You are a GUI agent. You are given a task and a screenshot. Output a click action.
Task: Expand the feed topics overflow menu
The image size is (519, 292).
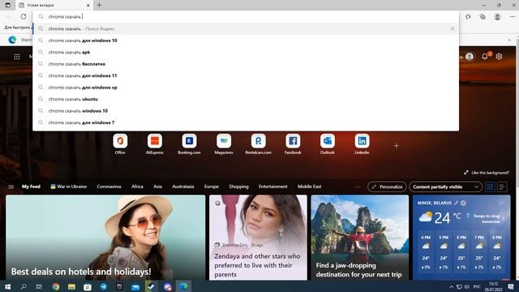coord(358,187)
